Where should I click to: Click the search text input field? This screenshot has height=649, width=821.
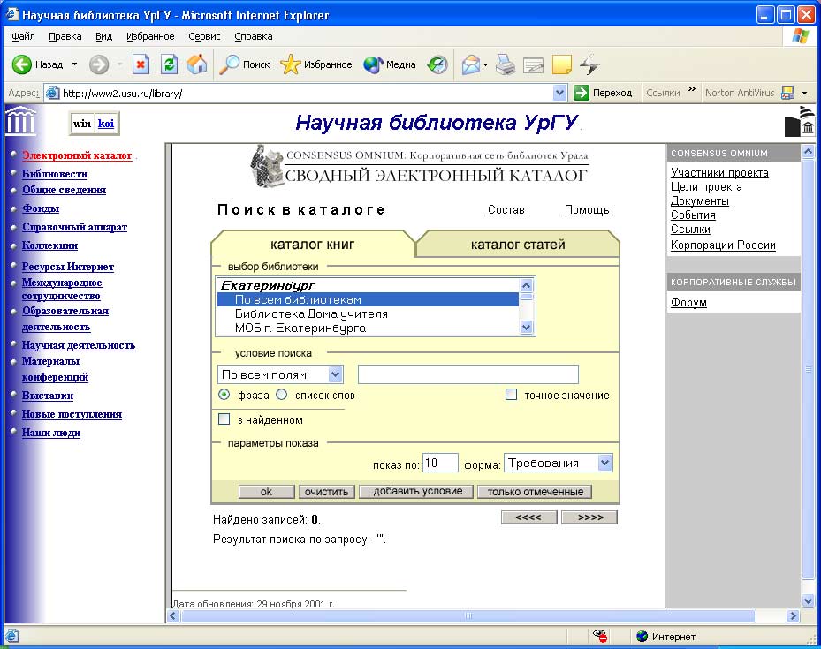tap(468, 374)
